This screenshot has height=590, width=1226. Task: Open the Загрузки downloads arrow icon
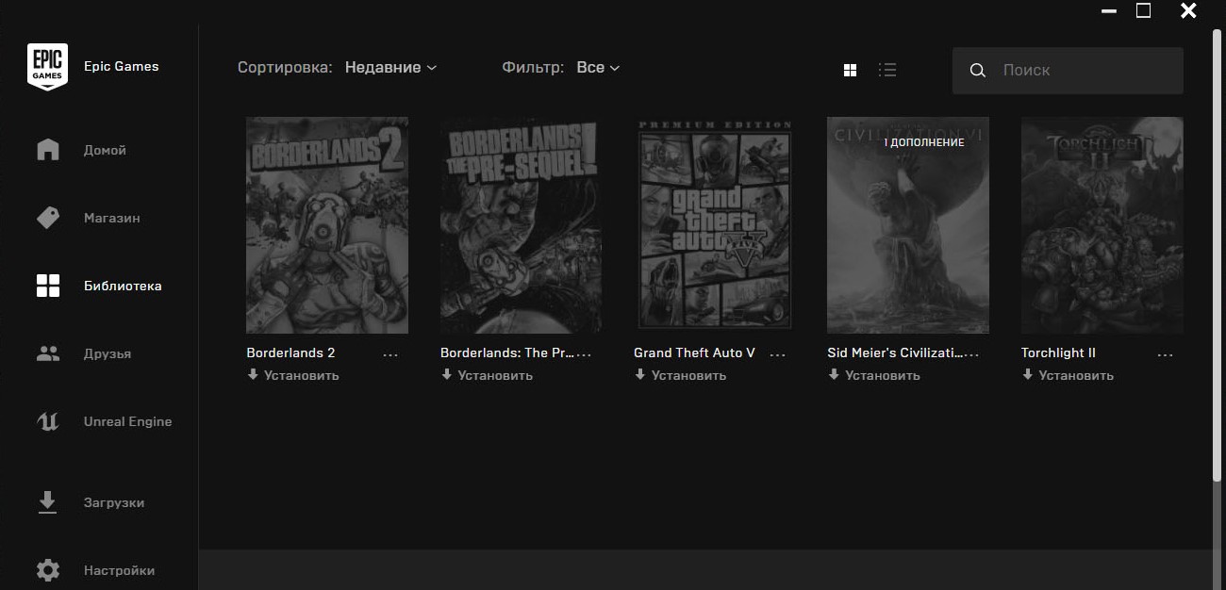(x=47, y=502)
